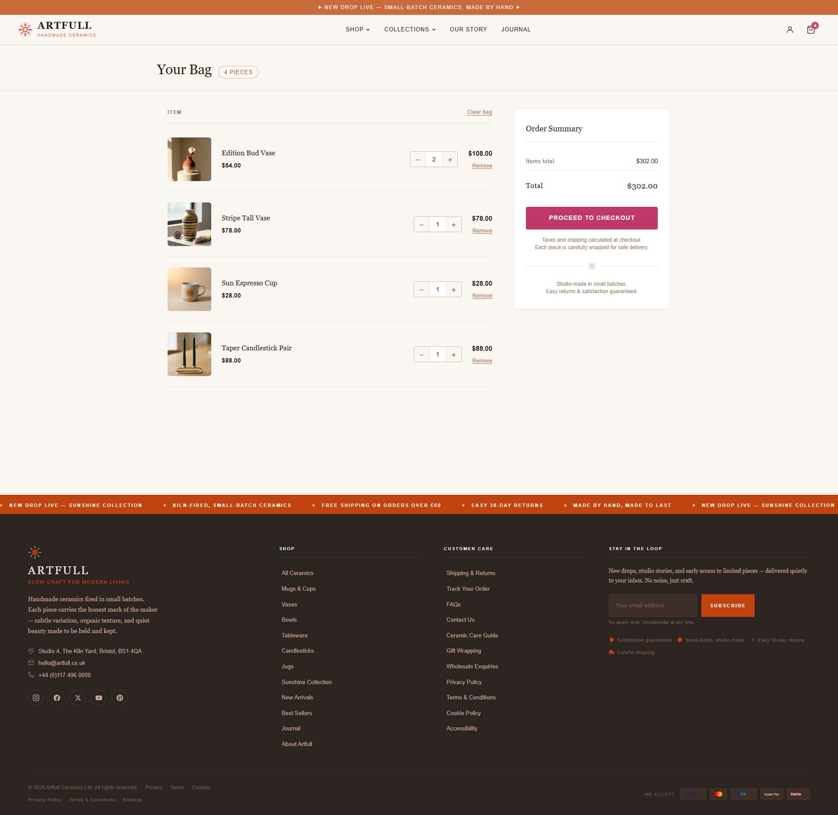Click Clear bag link
The width and height of the screenshot is (838, 815).
click(480, 112)
